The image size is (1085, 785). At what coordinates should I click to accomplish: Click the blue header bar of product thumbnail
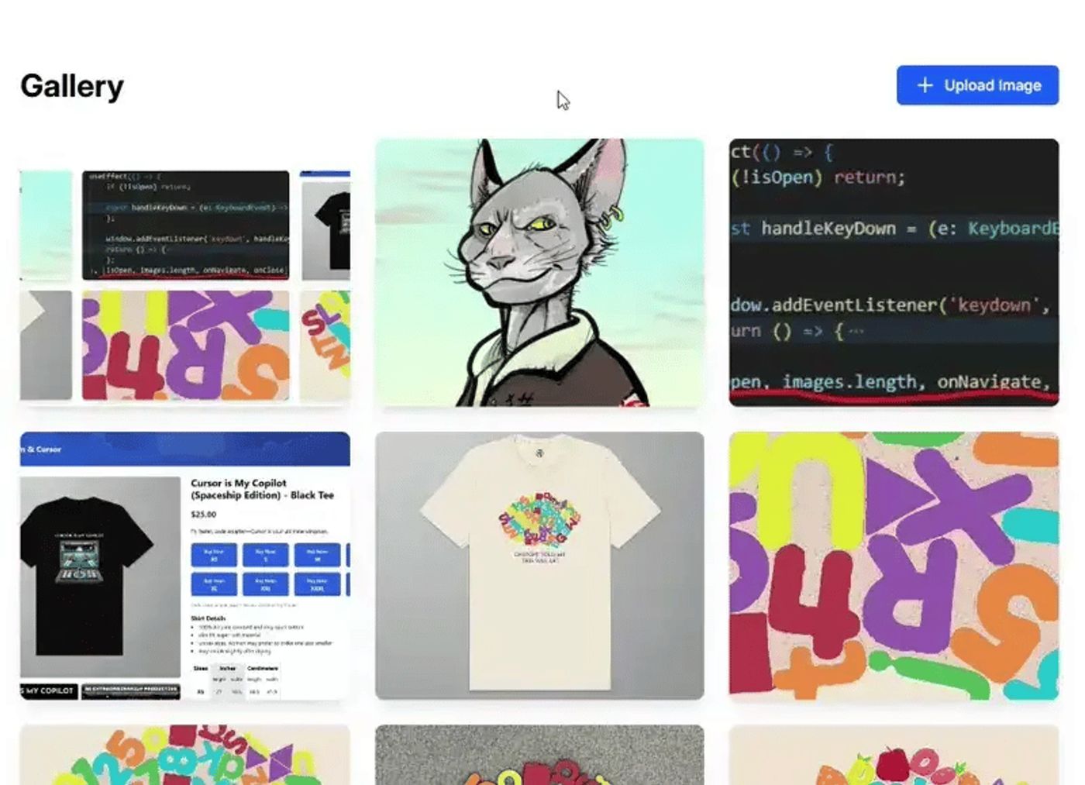tap(184, 449)
